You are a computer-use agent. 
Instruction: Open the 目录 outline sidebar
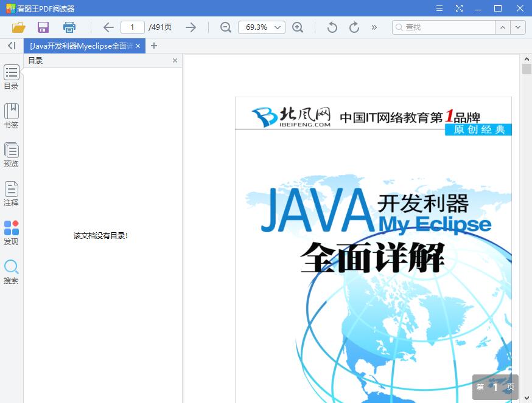11,77
